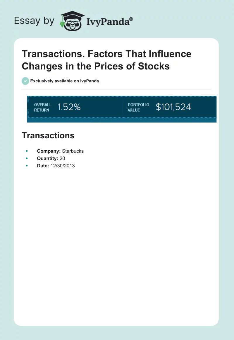Click the bullet beside Date entry
The width and height of the screenshot is (234, 340).
coord(27,166)
